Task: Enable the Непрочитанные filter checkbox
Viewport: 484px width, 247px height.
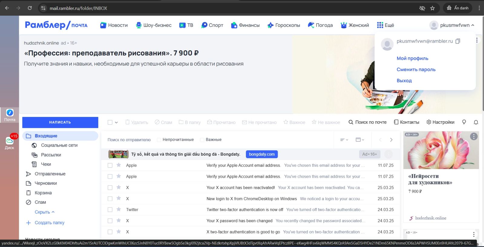Action: pyautogui.click(x=159, y=140)
